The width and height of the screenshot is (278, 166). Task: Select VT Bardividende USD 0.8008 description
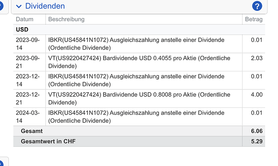pos(139,98)
